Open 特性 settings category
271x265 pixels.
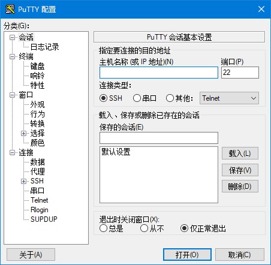[x=37, y=85]
